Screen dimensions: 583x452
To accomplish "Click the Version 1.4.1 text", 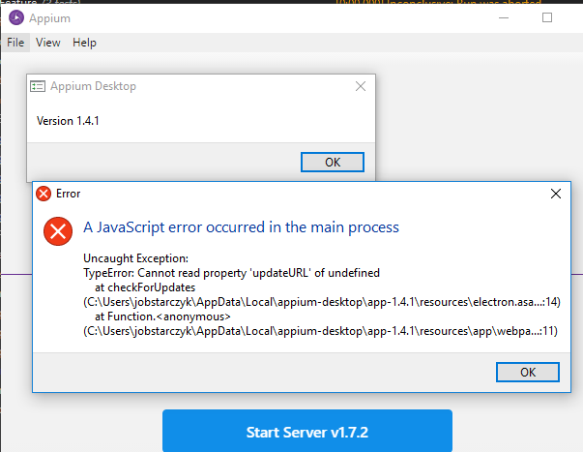I will tap(68, 121).
